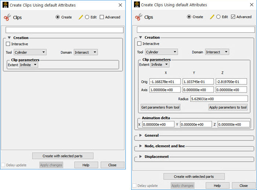The width and height of the screenshot is (257, 190).
Task: Open Tool Cylinder dropdown in right dialog
Action: [x=162, y=52]
